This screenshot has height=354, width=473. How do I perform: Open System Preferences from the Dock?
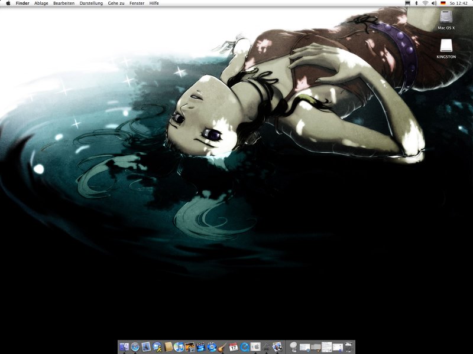click(x=255, y=347)
